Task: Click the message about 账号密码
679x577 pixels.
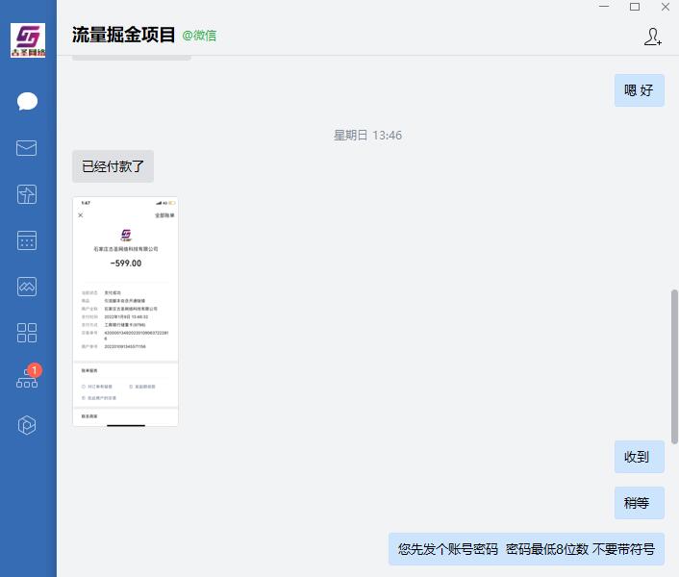Action: click(526, 550)
